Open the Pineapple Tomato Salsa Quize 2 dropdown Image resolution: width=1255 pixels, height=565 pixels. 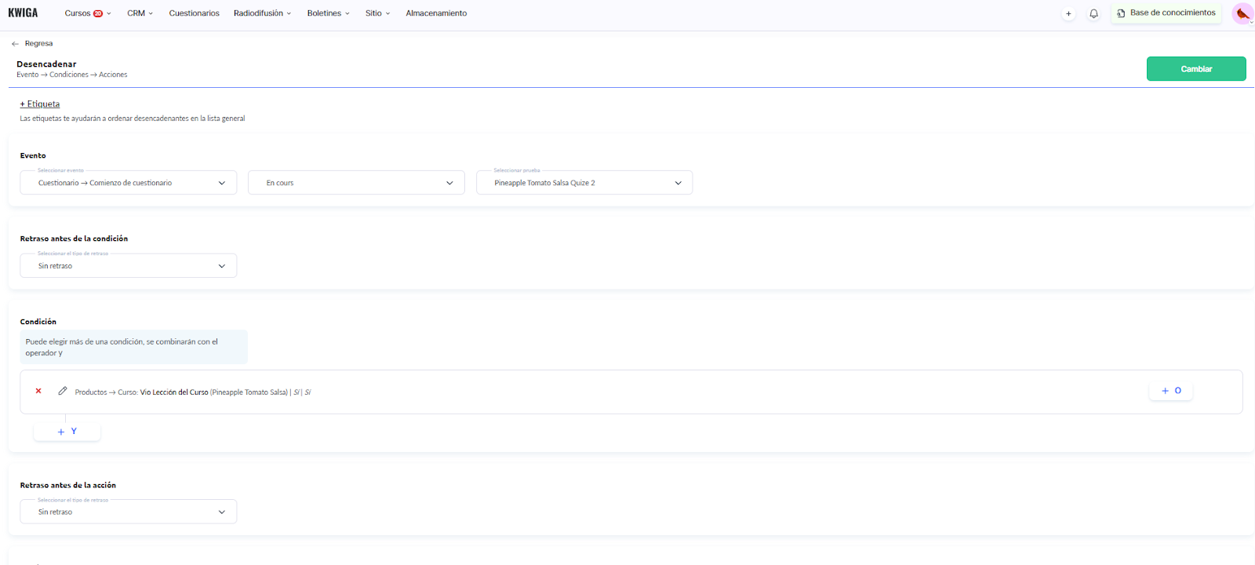[584, 183]
